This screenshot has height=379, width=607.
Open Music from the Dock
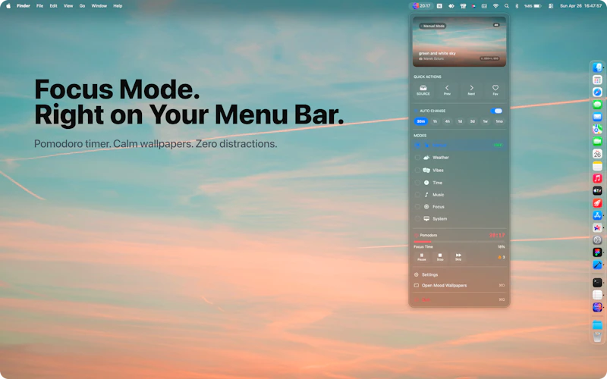(597, 178)
